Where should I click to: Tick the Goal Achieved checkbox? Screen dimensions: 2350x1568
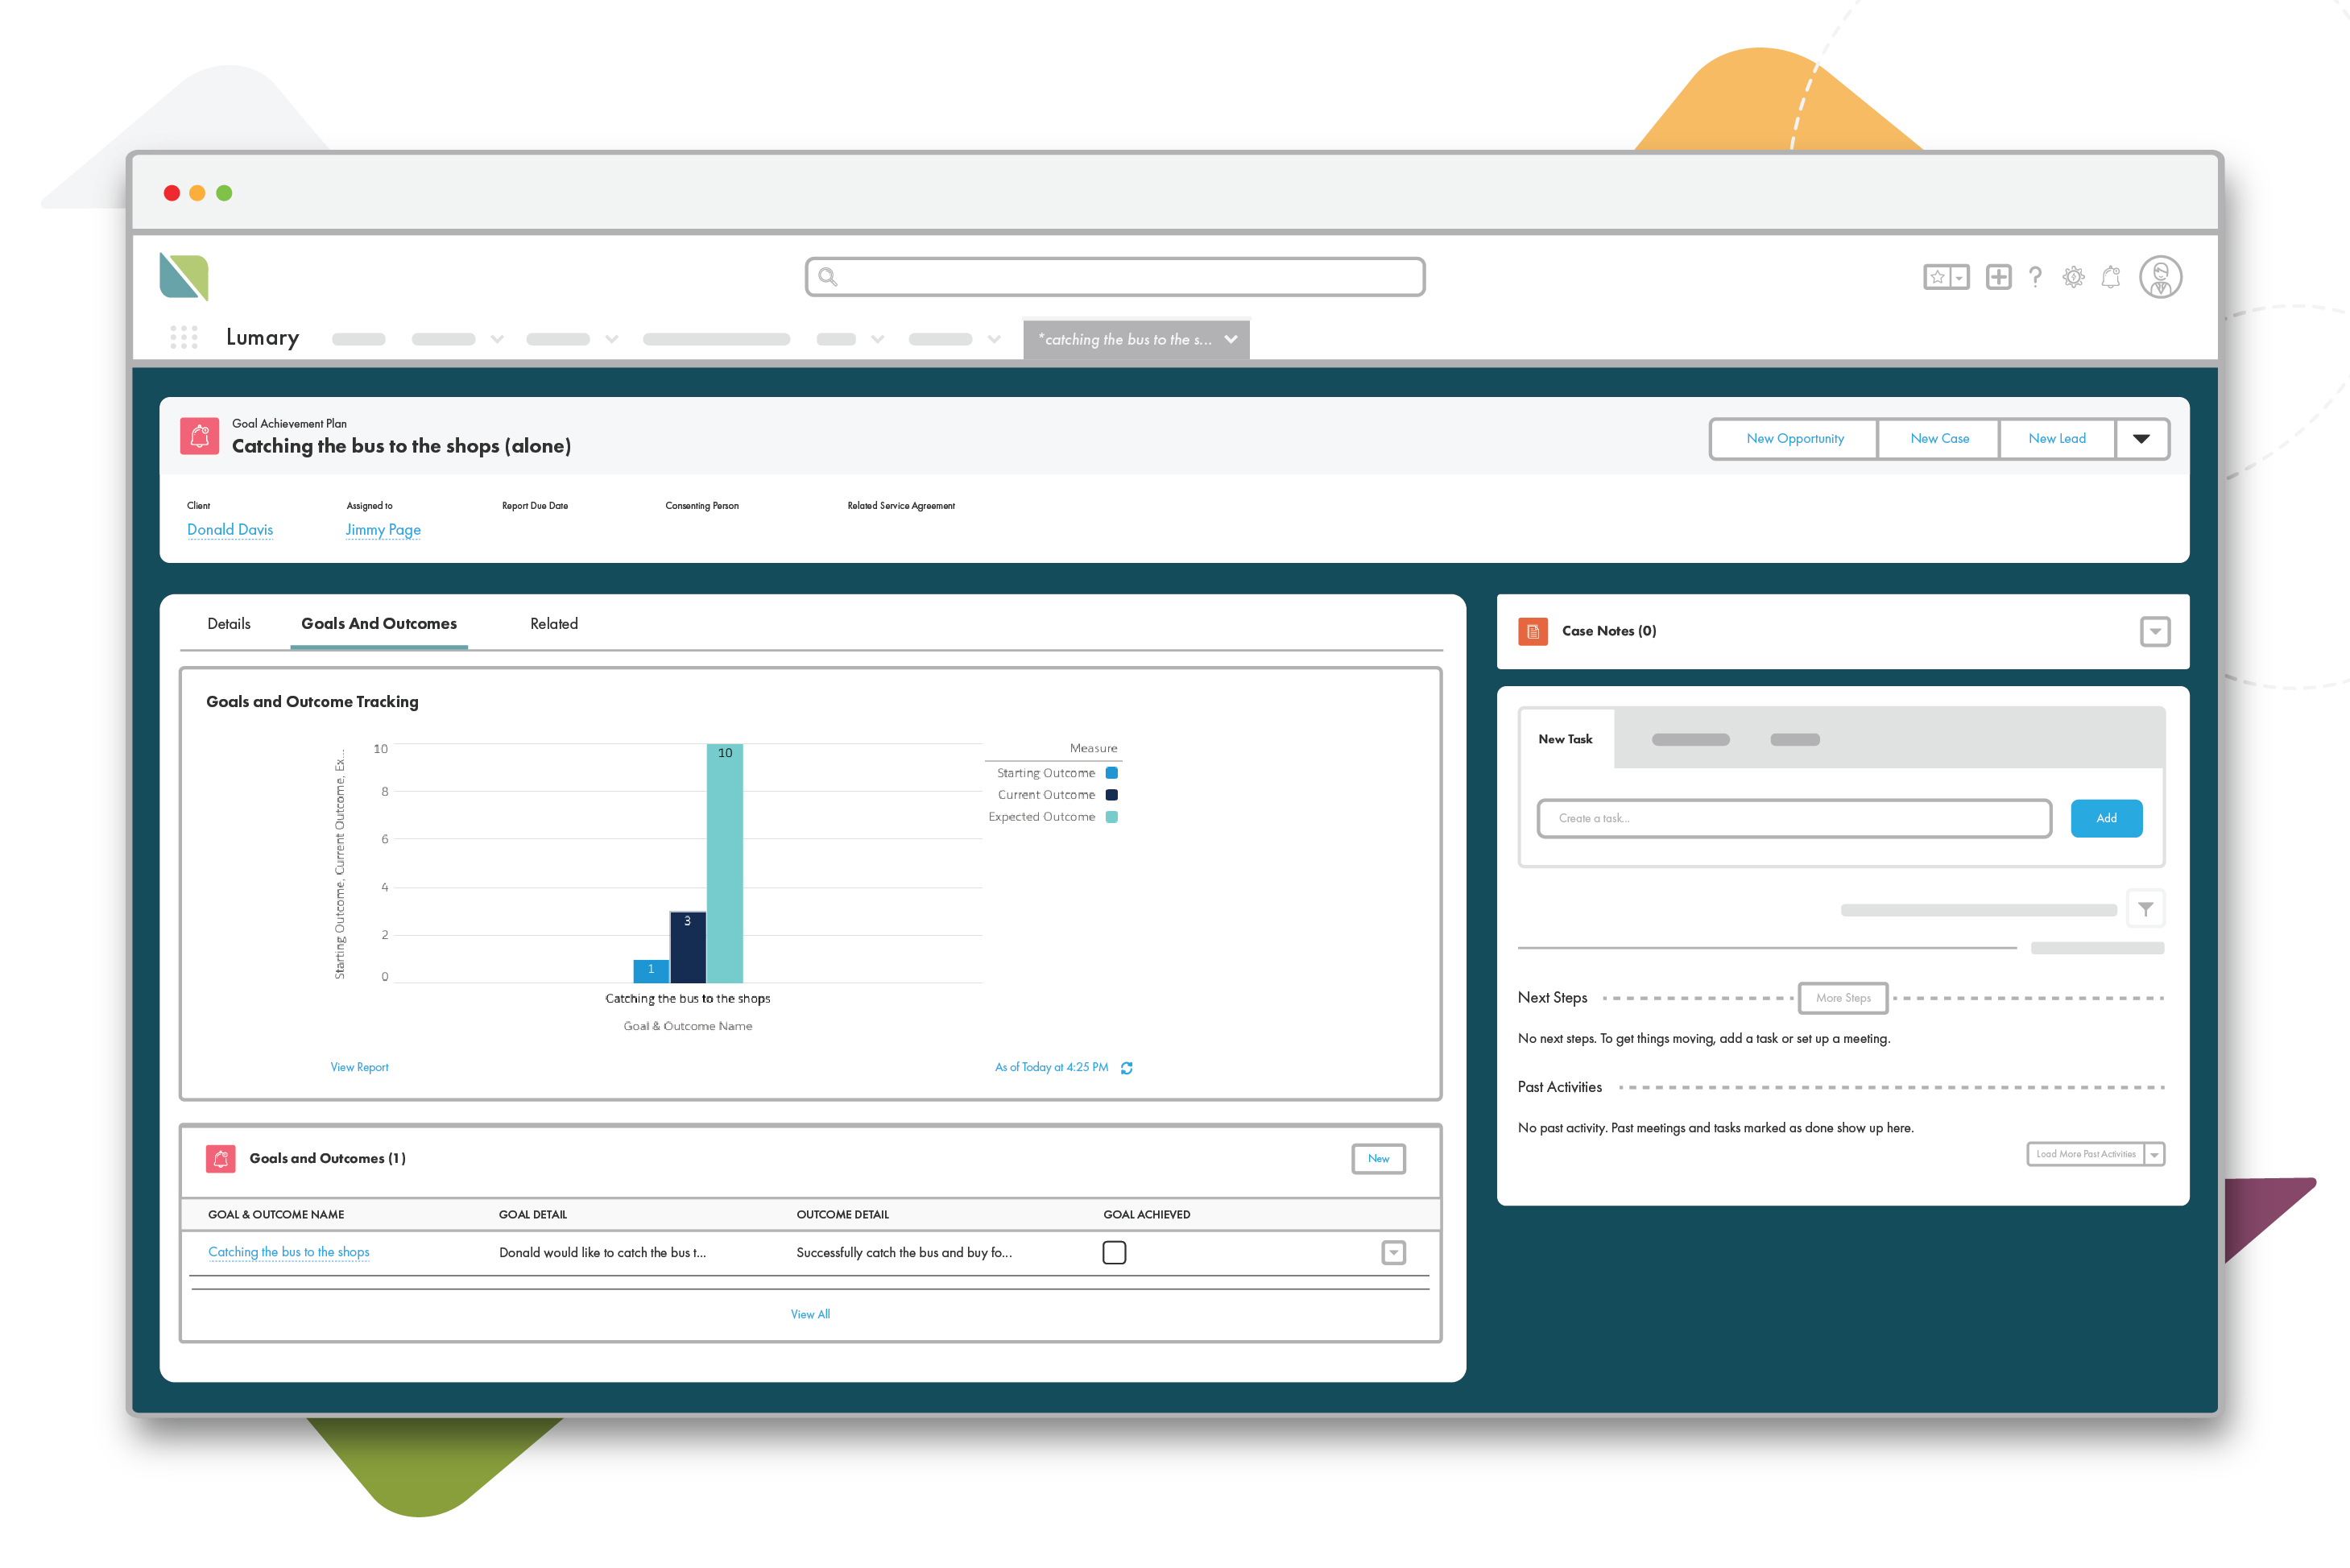(x=1114, y=1252)
